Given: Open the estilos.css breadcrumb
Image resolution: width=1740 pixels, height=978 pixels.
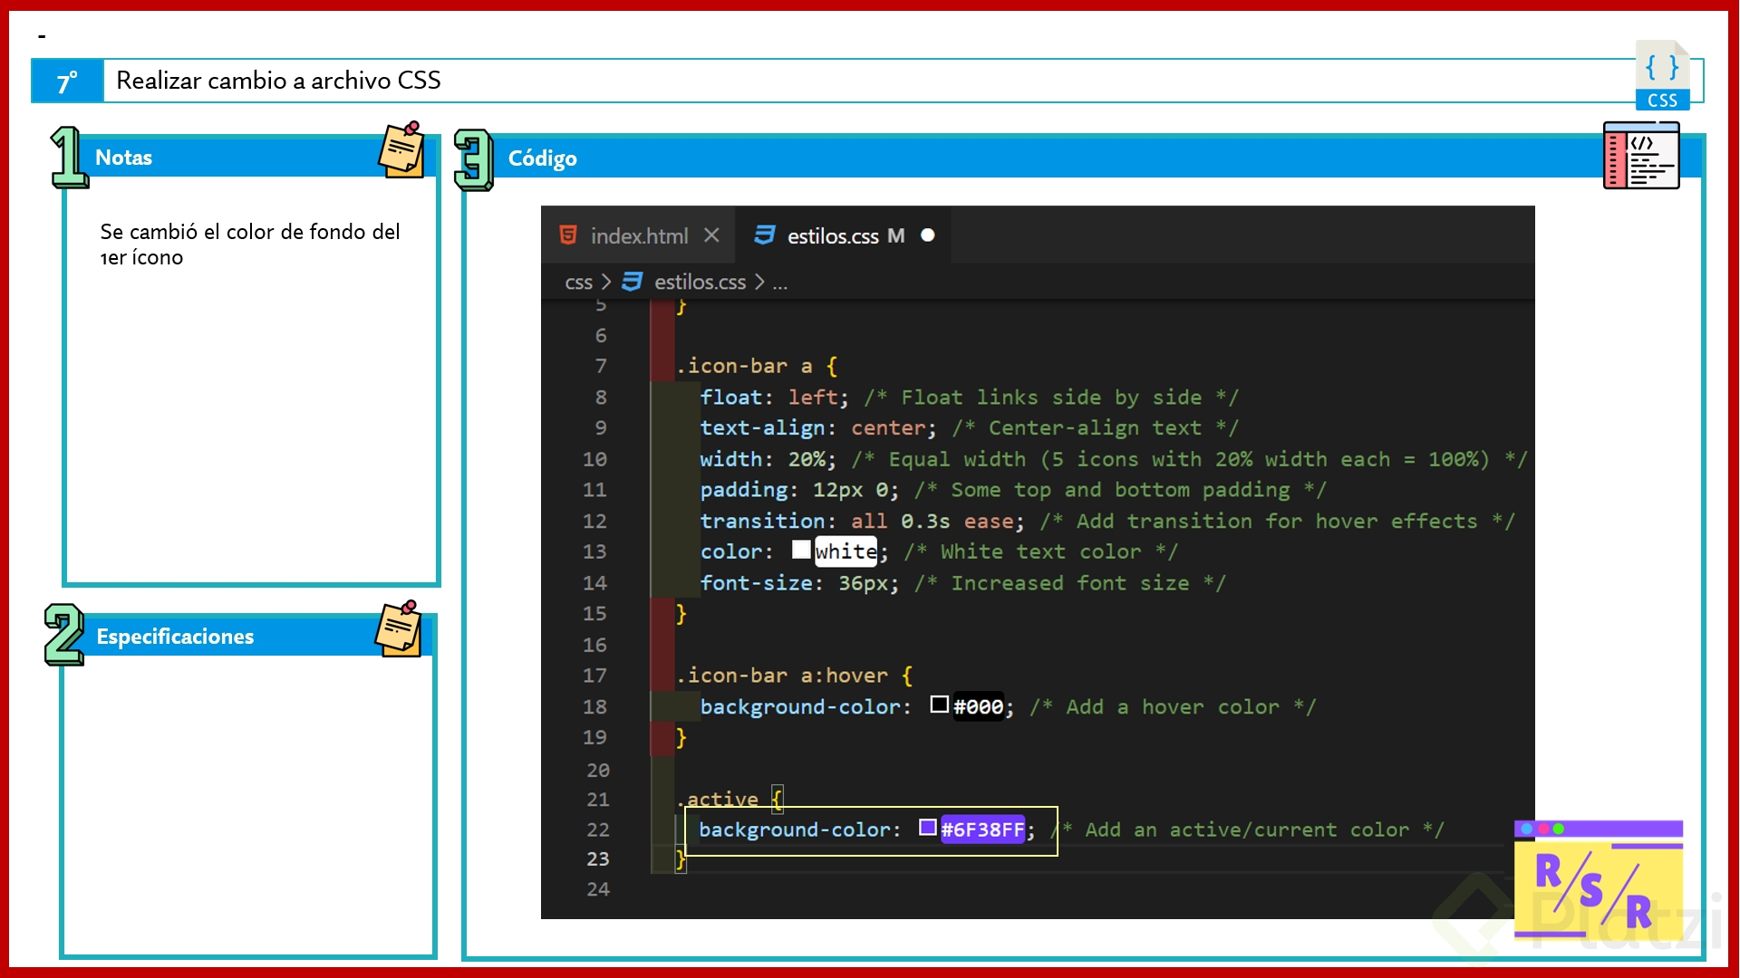Looking at the screenshot, I should click(700, 283).
